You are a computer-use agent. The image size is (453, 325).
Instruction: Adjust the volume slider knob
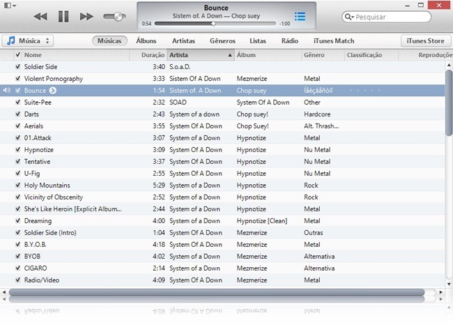click(x=118, y=17)
